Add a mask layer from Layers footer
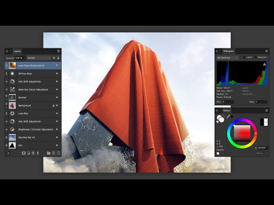 [x=23, y=153]
